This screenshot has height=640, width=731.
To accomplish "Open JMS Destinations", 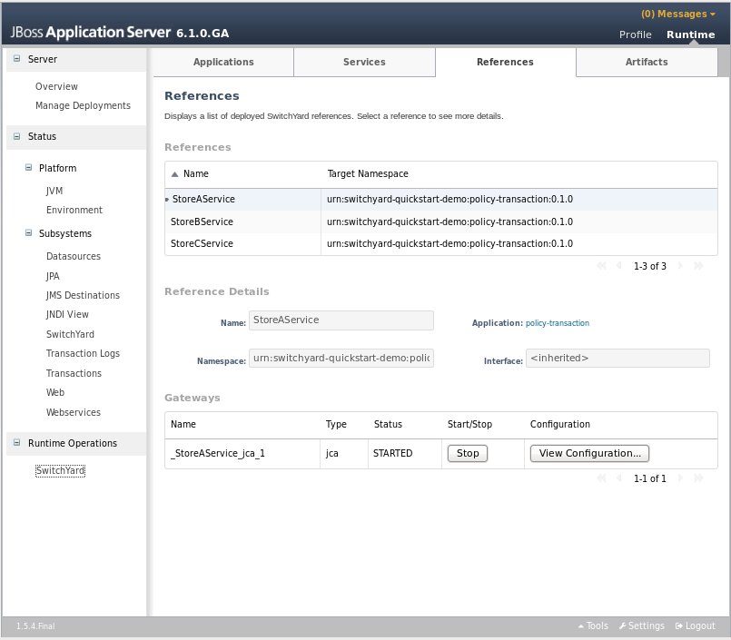I will [83, 295].
